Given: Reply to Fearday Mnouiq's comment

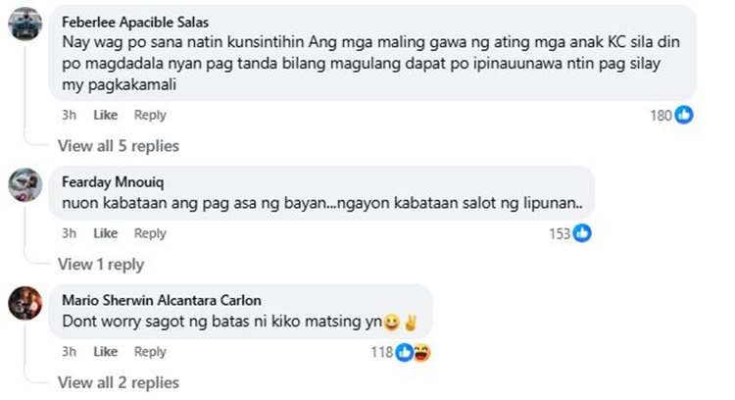Looking at the screenshot, I should (x=150, y=233).
